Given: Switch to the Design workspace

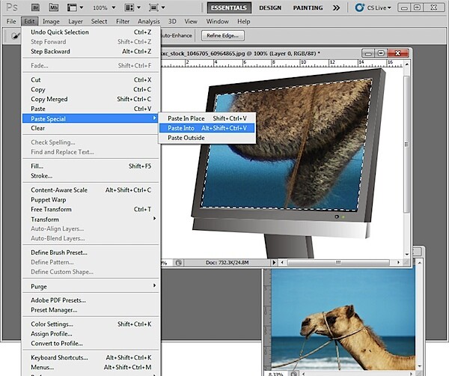Looking at the screenshot, I should 270,7.
